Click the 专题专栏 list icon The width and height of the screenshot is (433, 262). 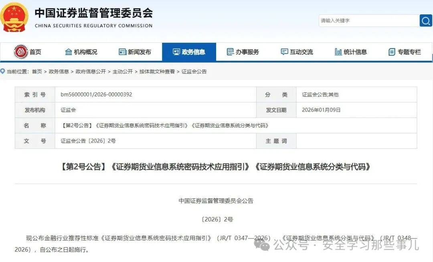click(x=392, y=52)
